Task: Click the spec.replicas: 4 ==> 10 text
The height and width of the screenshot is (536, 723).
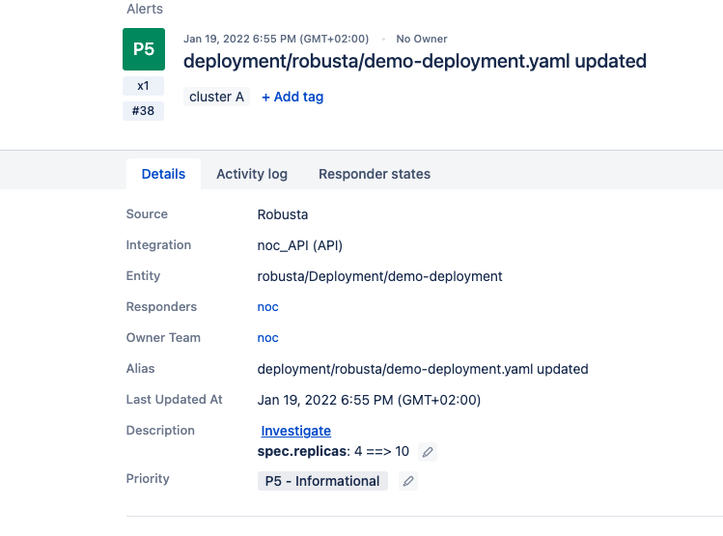Action: click(333, 451)
